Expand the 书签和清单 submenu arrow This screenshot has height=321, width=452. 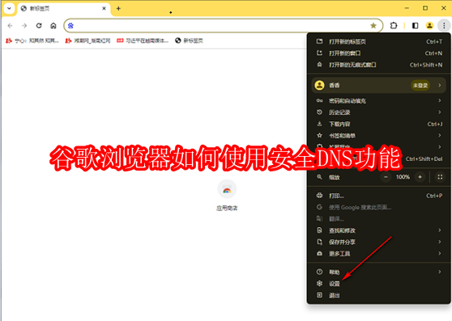click(x=440, y=135)
